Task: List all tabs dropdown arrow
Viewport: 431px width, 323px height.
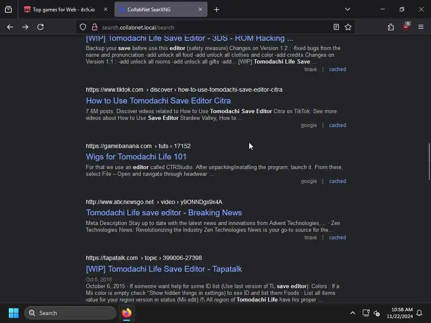Action: (347, 9)
